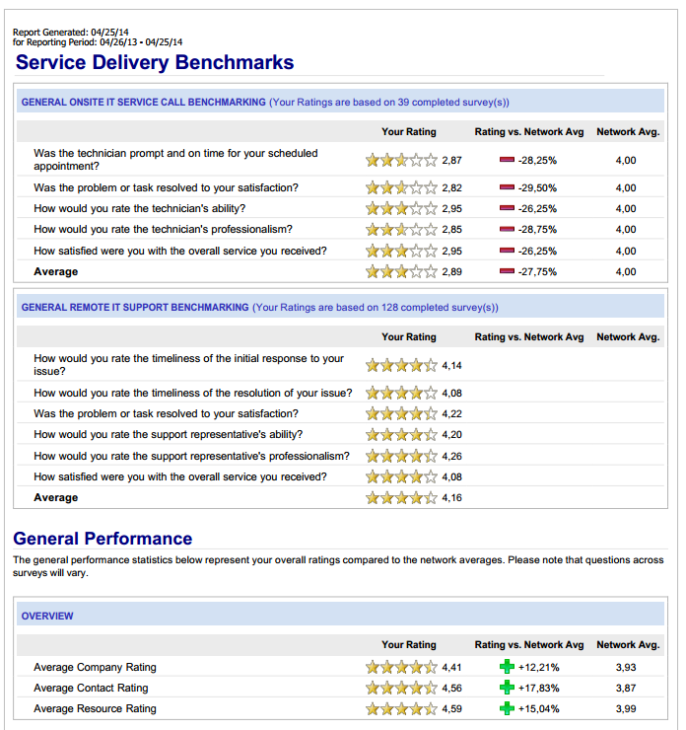
Task: Click the red minus icon beside -28,25%
Action: coord(507,160)
